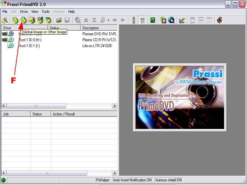Click the job list's left scroll arrow
This screenshot has width=247, height=185.
4,173
